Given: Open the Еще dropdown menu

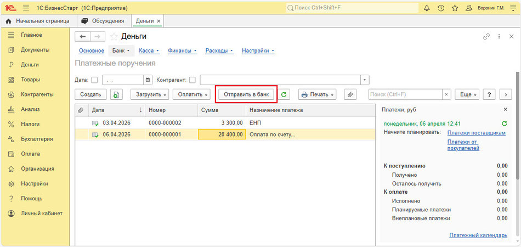Looking at the screenshot, I should pyautogui.click(x=467, y=94).
